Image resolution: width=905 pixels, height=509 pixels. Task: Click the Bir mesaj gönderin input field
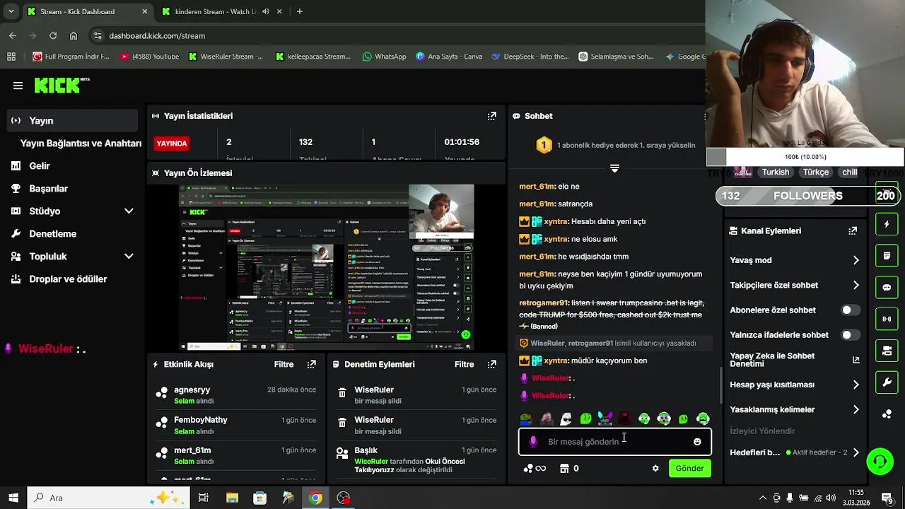click(615, 441)
